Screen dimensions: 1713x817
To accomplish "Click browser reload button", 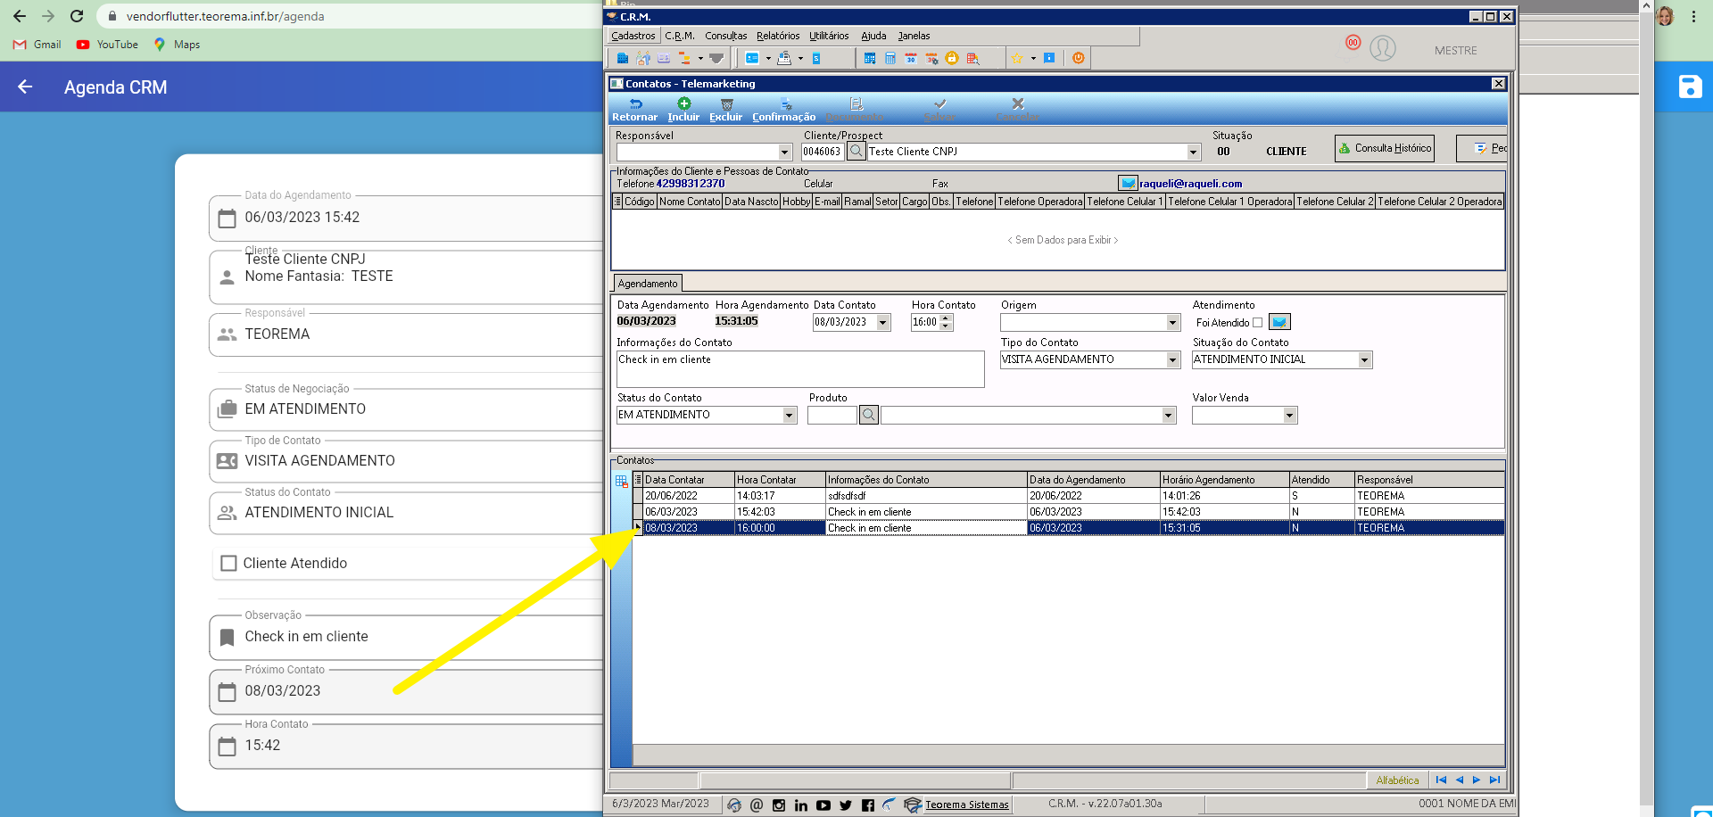I will (x=77, y=16).
